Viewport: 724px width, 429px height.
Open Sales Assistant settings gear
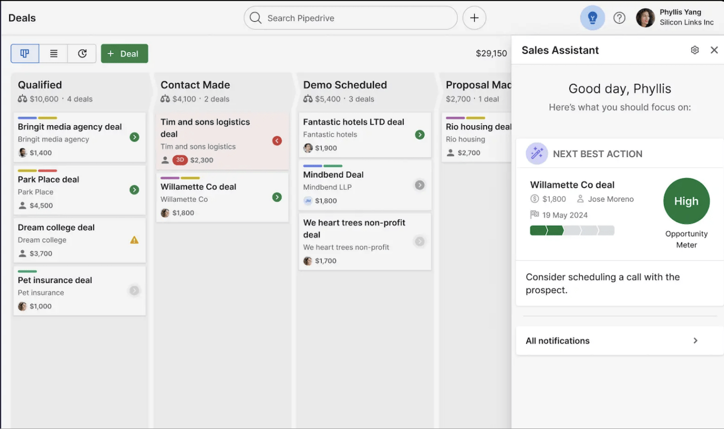695,50
